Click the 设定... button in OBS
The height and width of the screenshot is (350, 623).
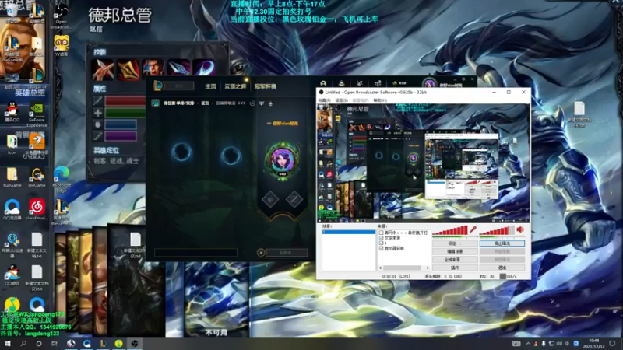(455, 243)
